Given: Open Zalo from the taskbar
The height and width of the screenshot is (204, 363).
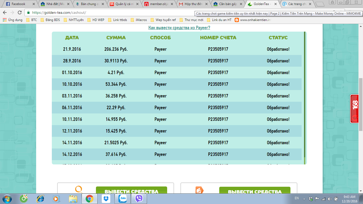Looking at the screenshot, I should [x=123, y=199].
